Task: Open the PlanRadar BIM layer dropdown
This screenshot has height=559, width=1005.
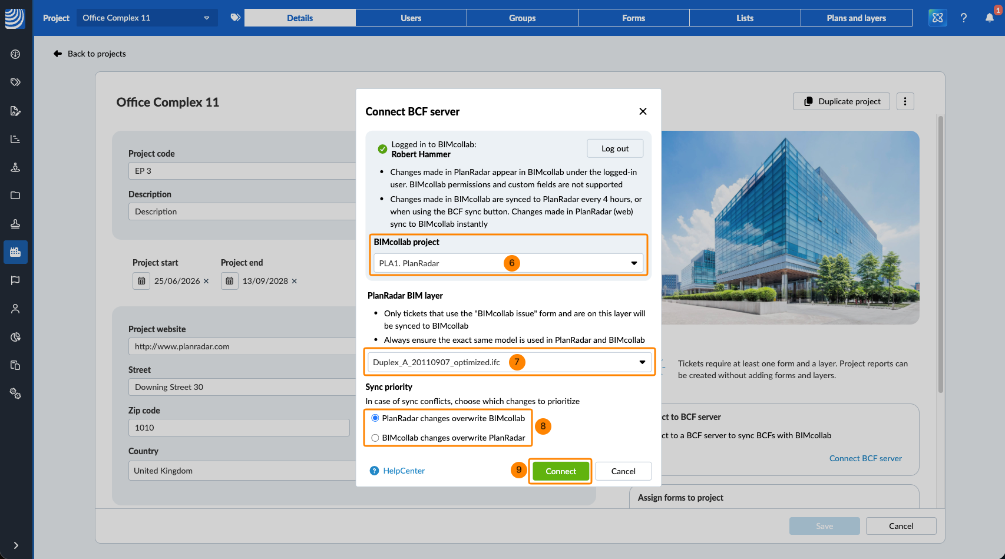Action: [510, 362]
